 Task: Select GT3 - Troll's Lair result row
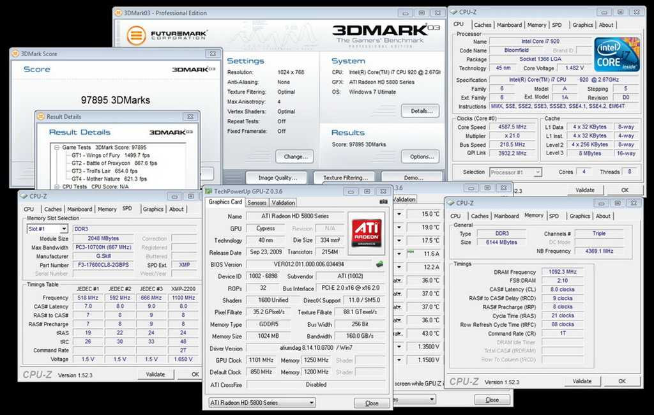pyautogui.click(x=104, y=171)
